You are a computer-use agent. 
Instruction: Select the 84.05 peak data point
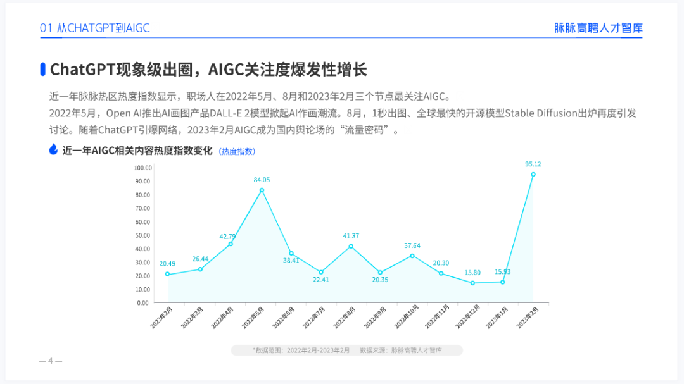tap(262, 190)
